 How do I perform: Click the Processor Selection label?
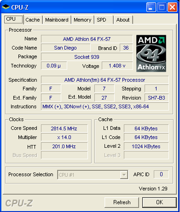coord(31,174)
